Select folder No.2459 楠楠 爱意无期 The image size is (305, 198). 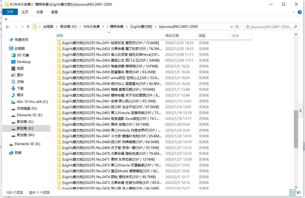108,89
